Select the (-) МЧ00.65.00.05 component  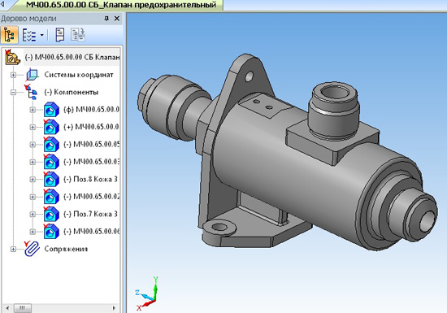(x=91, y=145)
